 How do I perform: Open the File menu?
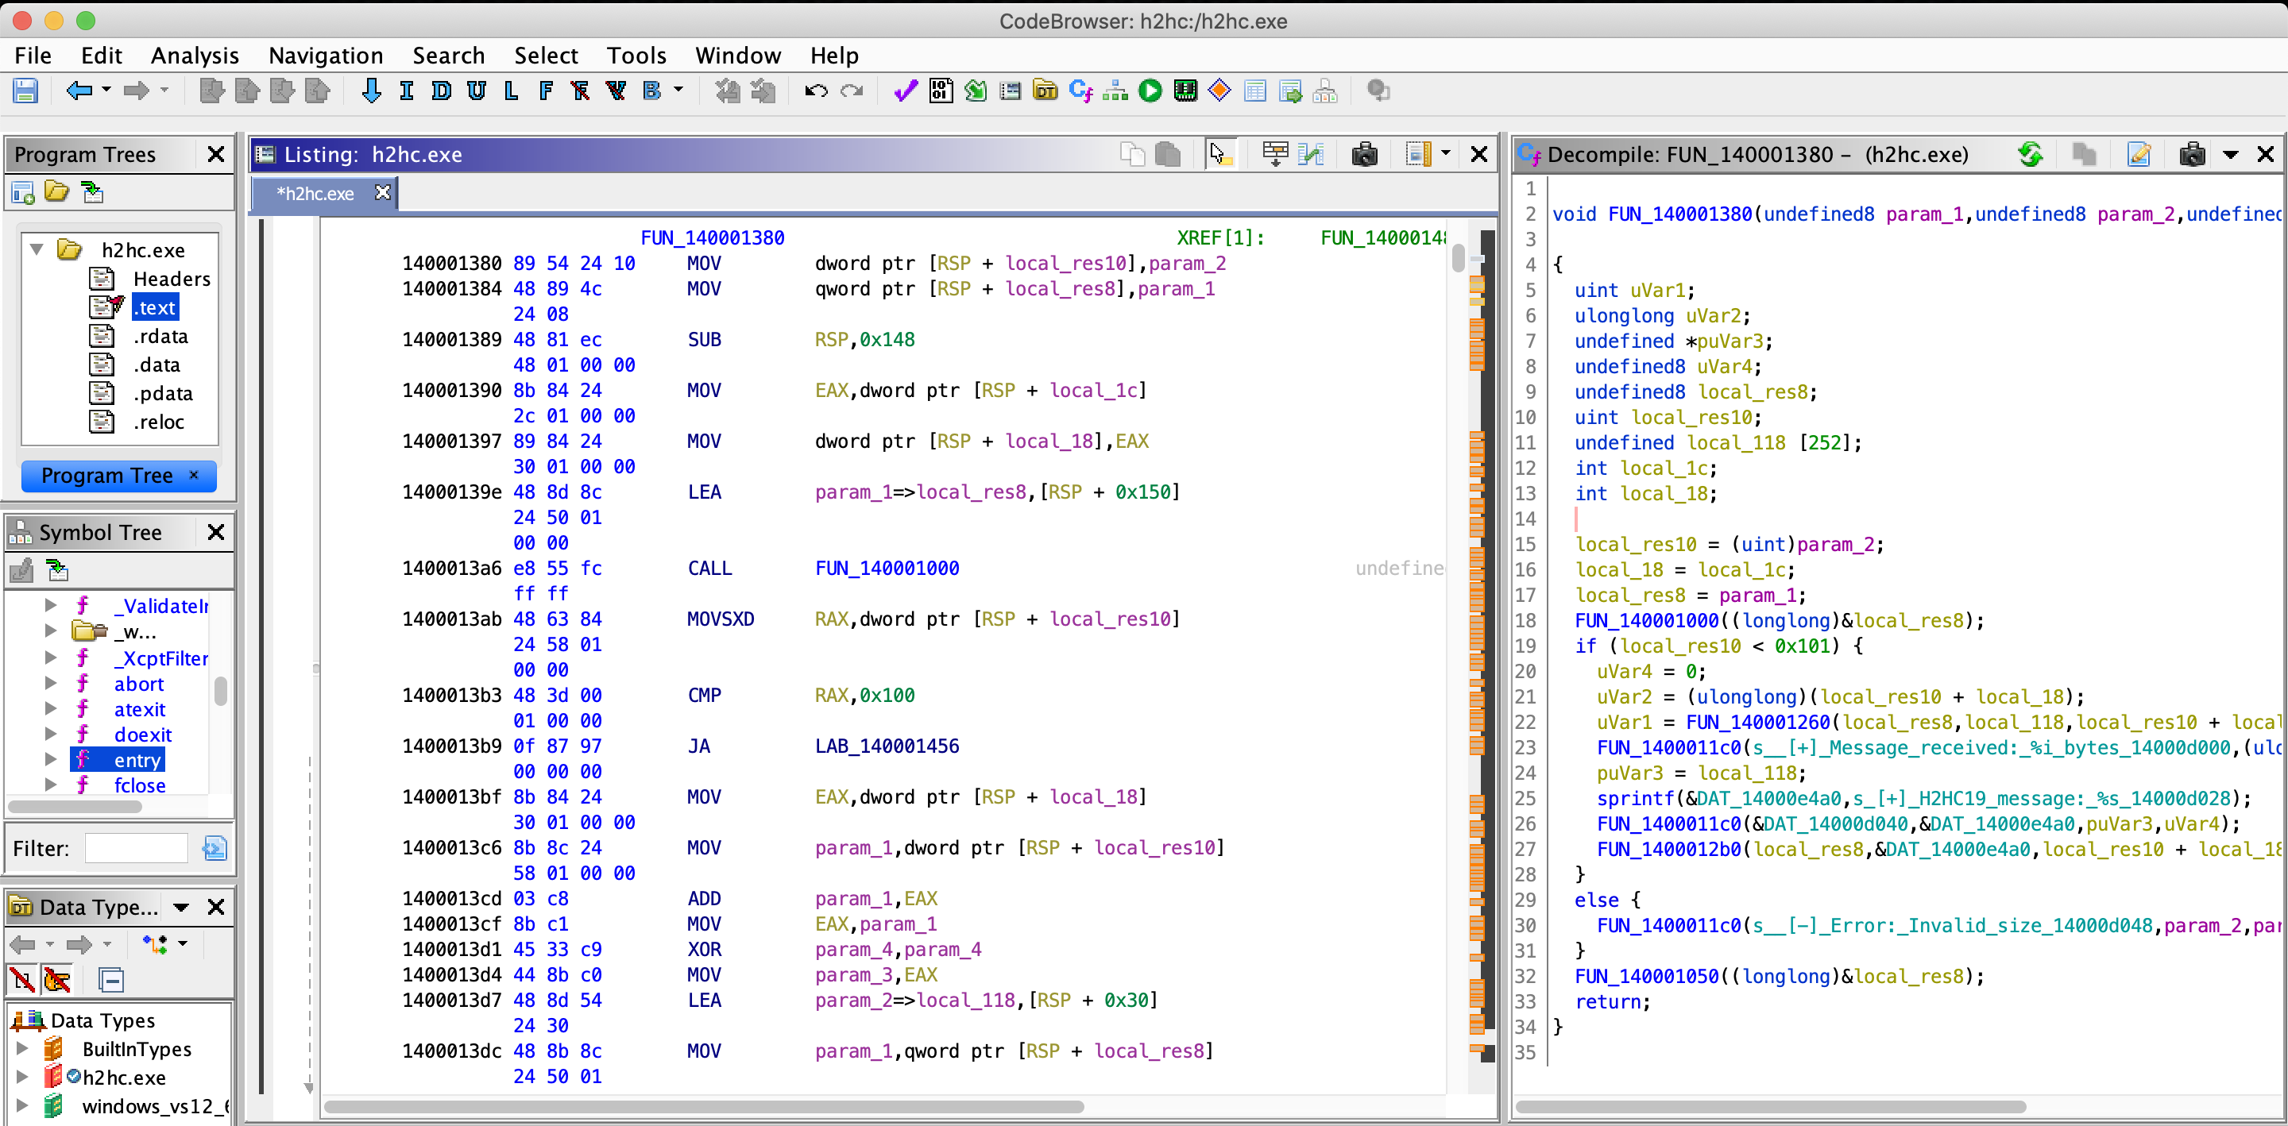(x=33, y=55)
